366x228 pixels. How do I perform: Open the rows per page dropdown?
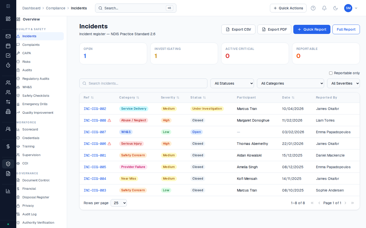point(119,203)
